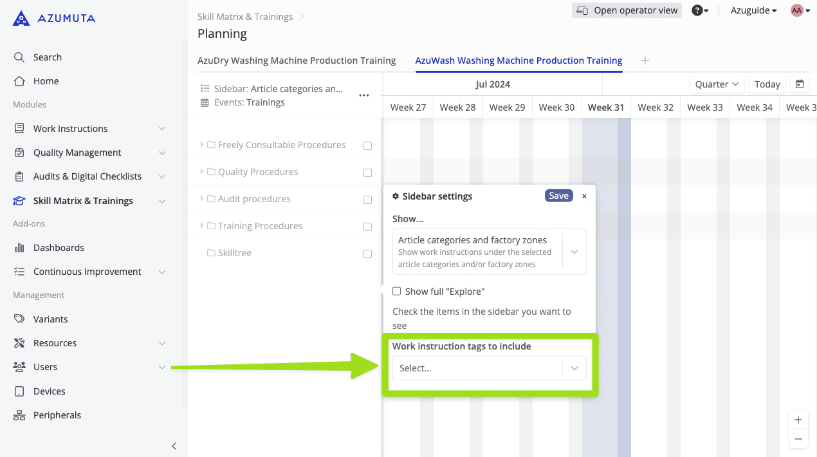This screenshot has width=817, height=457.
Task: Zoom in timeline with plus button
Action: (798, 420)
